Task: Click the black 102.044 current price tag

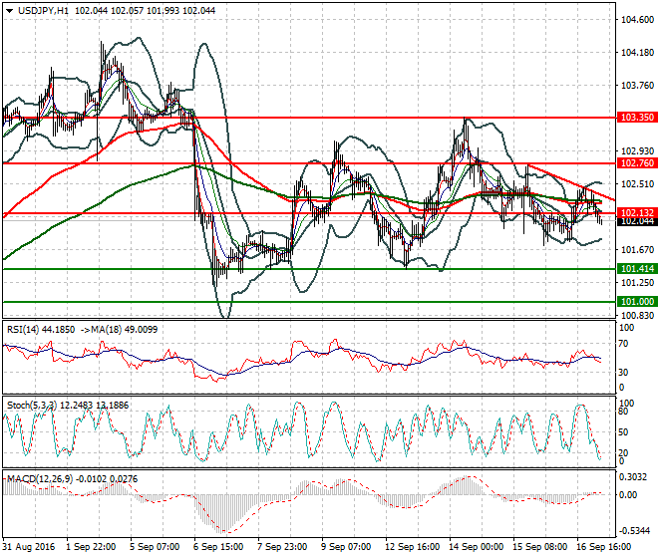Action: click(x=636, y=221)
